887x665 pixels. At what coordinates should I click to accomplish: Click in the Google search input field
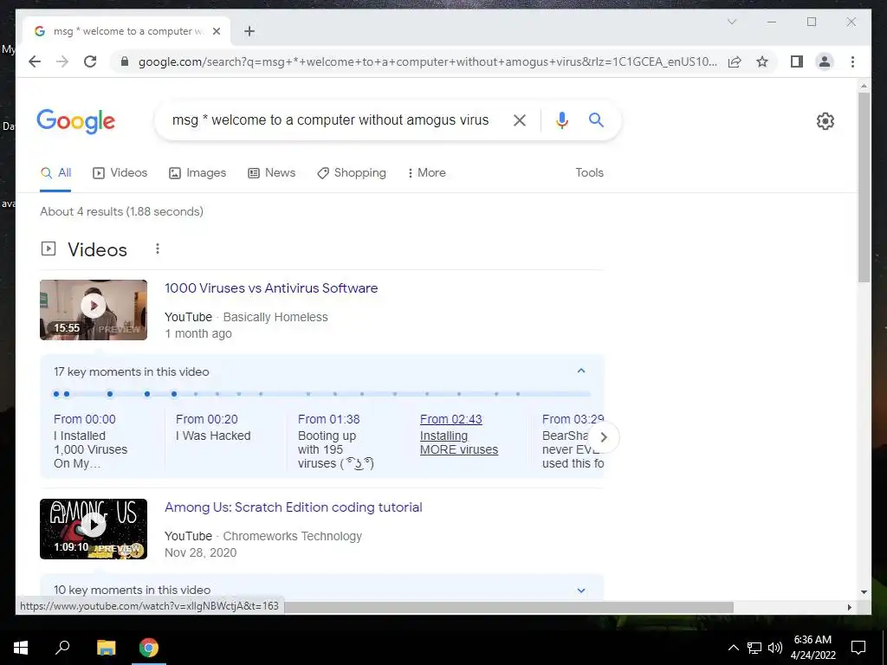pyautogui.click(x=330, y=119)
